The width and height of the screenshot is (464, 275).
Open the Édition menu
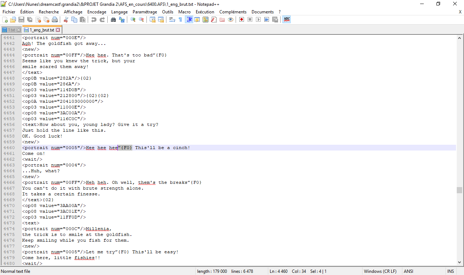pos(27,12)
